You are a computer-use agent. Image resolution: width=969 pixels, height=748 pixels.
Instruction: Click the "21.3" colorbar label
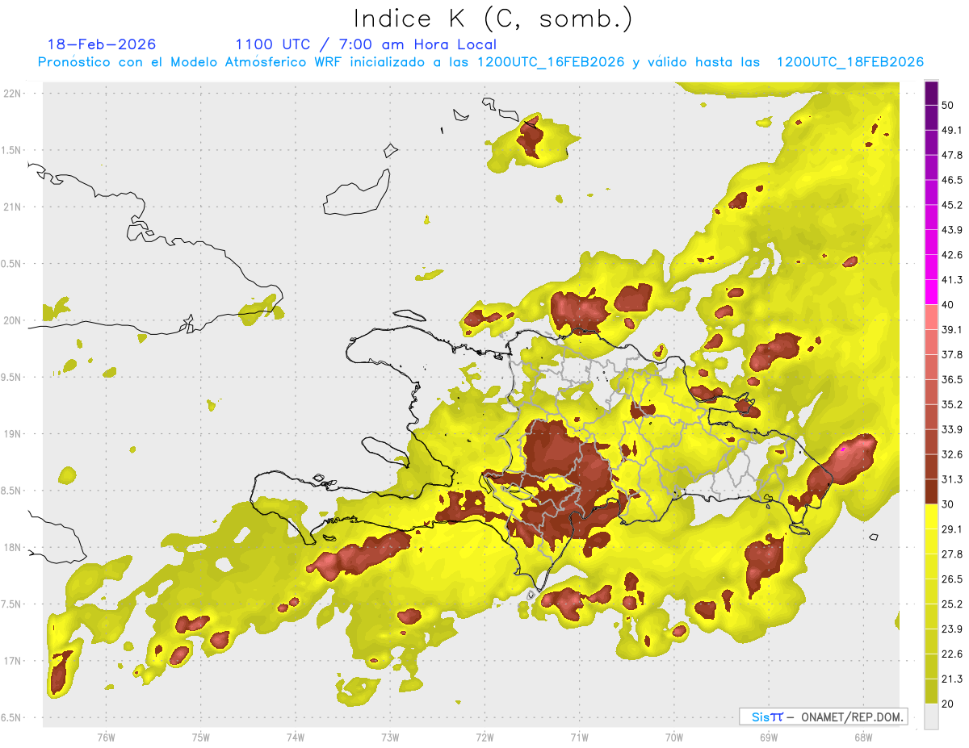(953, 678)
